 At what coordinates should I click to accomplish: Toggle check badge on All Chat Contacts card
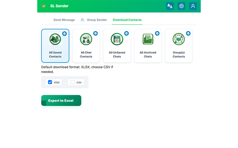[96, 33]
